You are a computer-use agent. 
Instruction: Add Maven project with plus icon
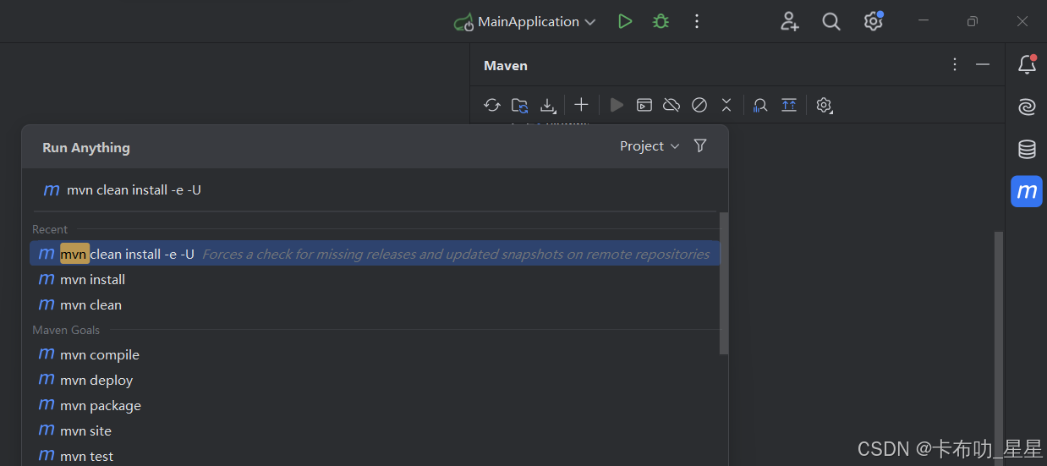581,105
